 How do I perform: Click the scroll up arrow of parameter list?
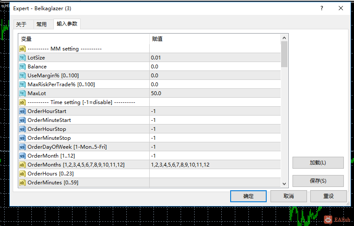(284, 38)
